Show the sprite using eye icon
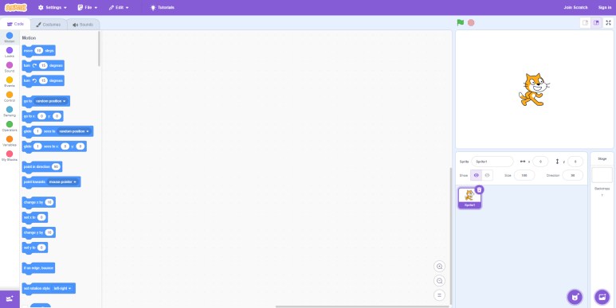Screen dimensions: 616x308 (x=476, y=175)
